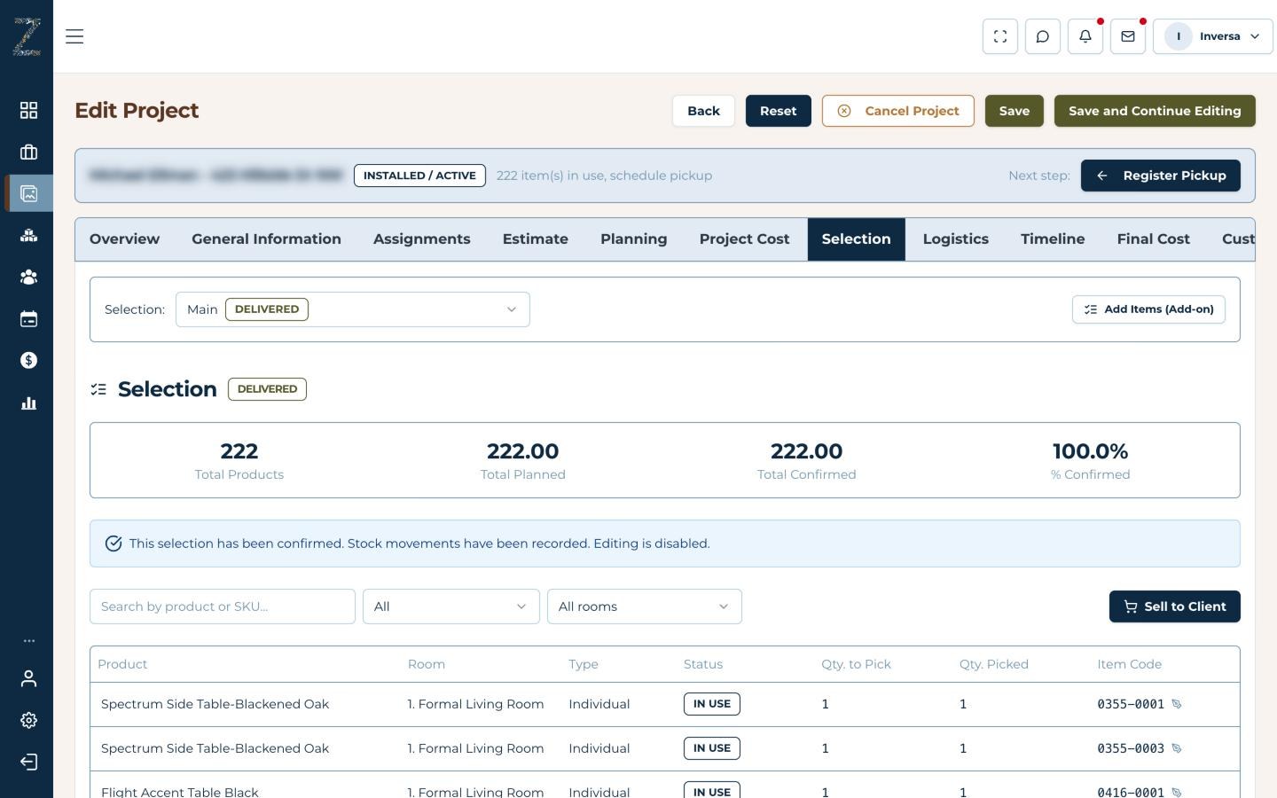Open the bar chart reports icon

(28, 403)
